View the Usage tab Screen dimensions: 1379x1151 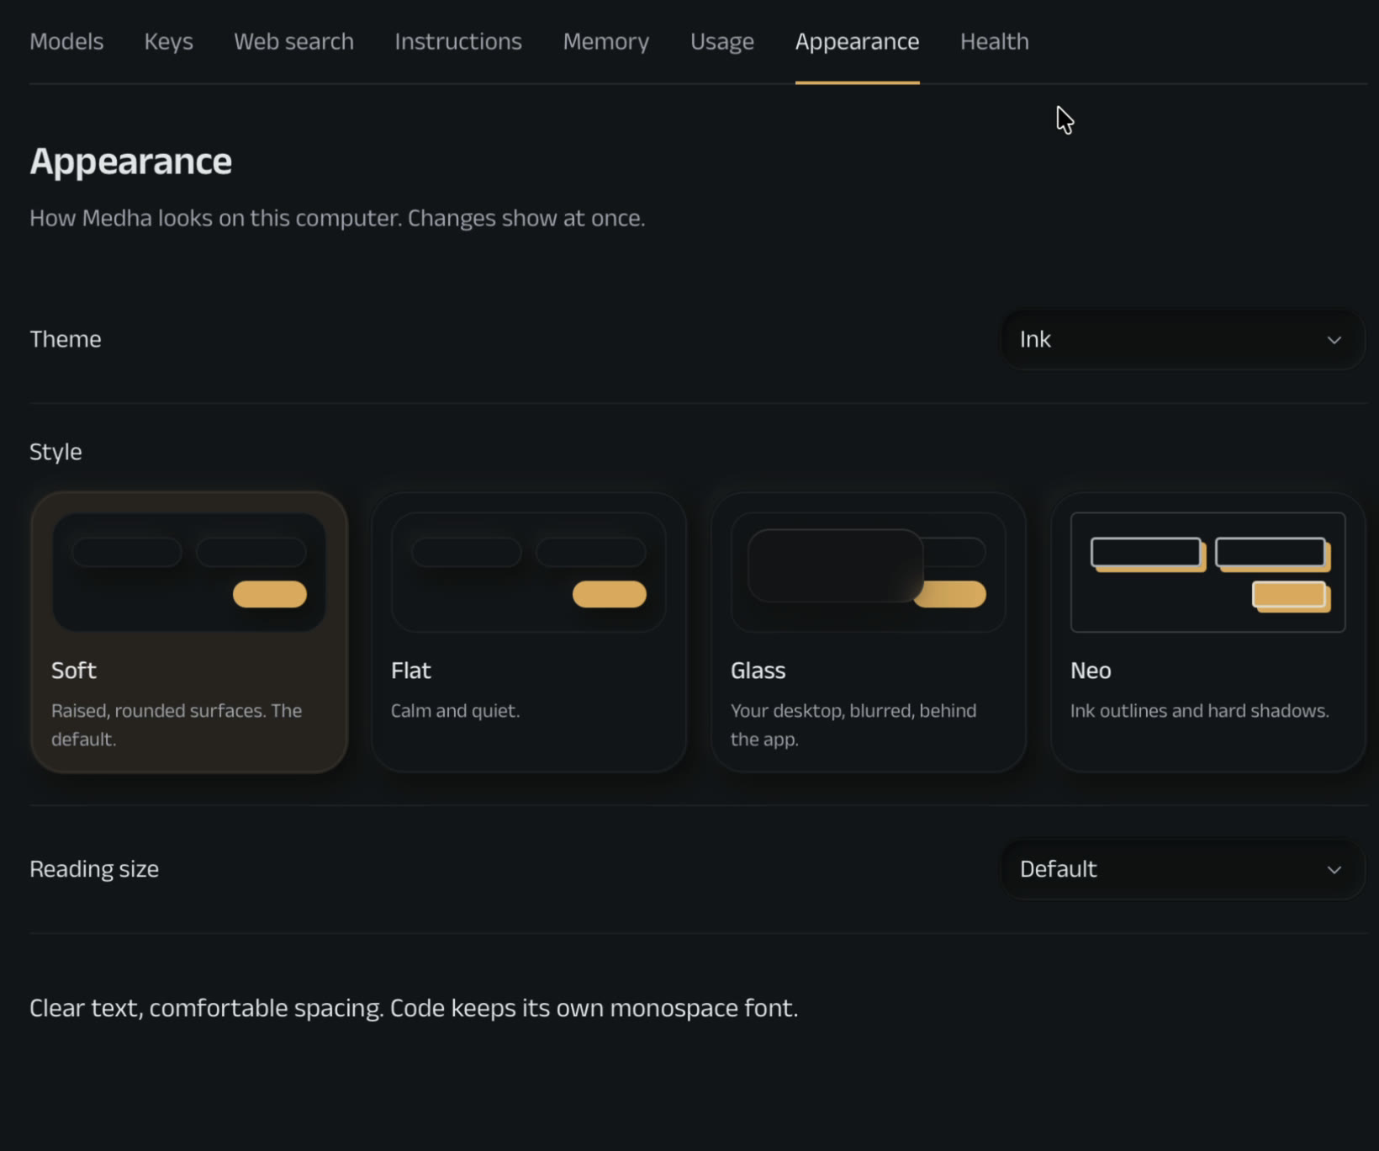(722, 41)
